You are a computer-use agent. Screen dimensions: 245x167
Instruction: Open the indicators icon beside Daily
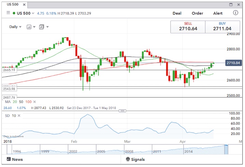pyautogui.click(x=29, y=27)
